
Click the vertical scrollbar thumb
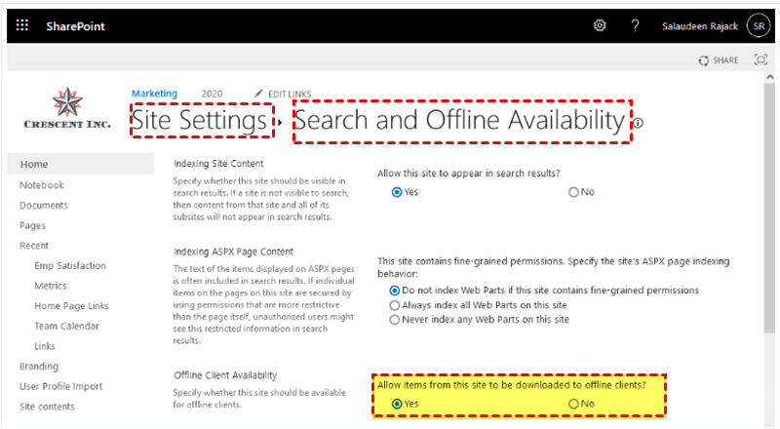coord(770,208)
